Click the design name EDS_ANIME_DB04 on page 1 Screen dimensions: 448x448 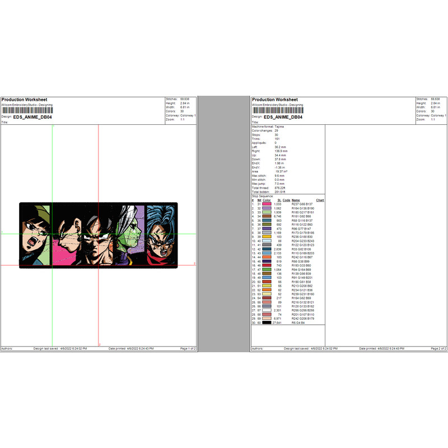coord(34,118)
